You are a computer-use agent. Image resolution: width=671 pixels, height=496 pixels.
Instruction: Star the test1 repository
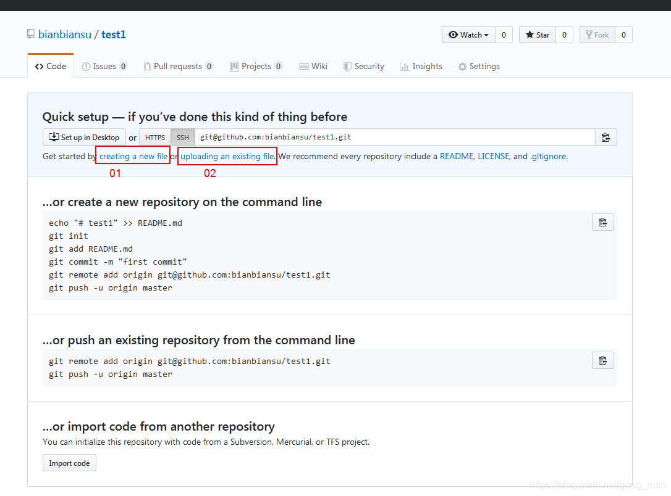tap(538, 35)
